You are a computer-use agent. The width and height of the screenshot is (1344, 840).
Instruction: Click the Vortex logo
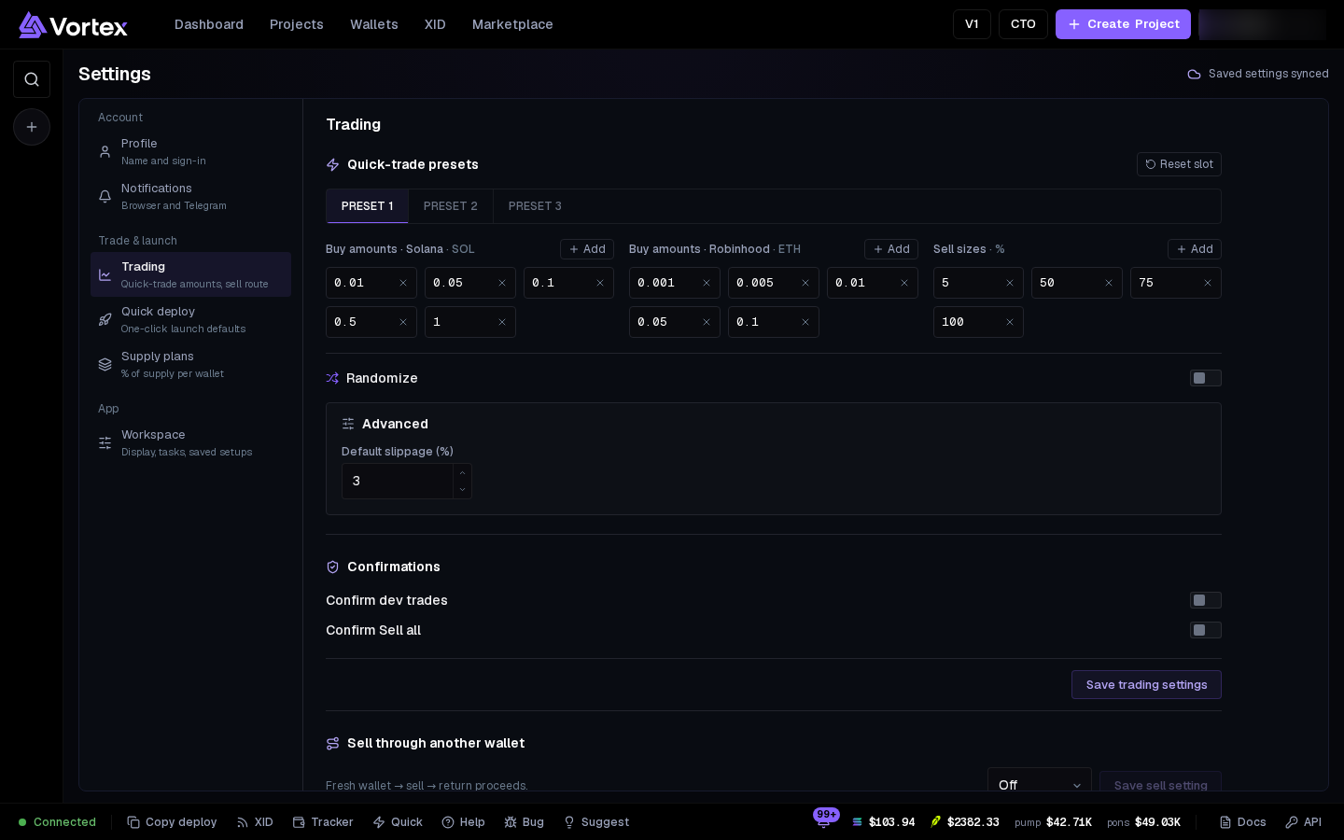click(x=73, y=25)
